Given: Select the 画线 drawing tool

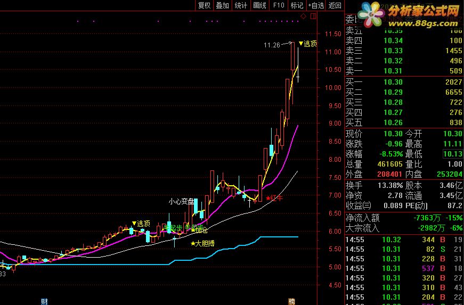Looking at the screenshot, I should pos(259,5).
